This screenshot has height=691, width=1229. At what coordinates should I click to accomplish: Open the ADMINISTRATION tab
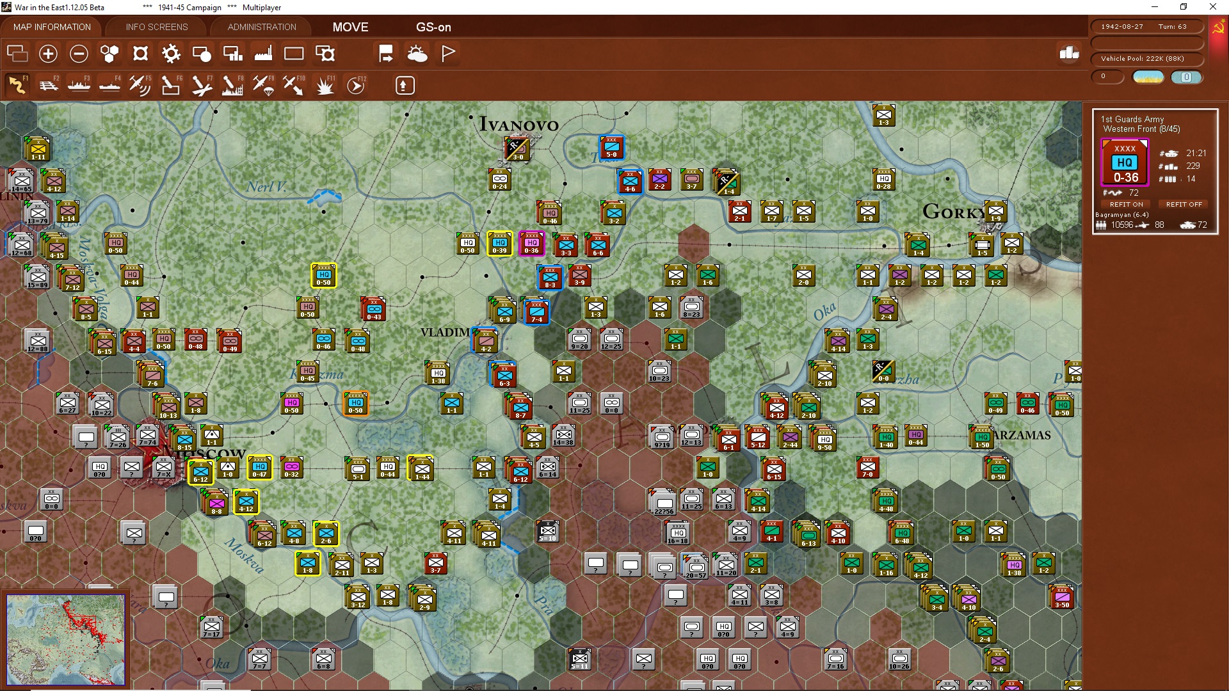pyautogui.click(x=262, y=27)
